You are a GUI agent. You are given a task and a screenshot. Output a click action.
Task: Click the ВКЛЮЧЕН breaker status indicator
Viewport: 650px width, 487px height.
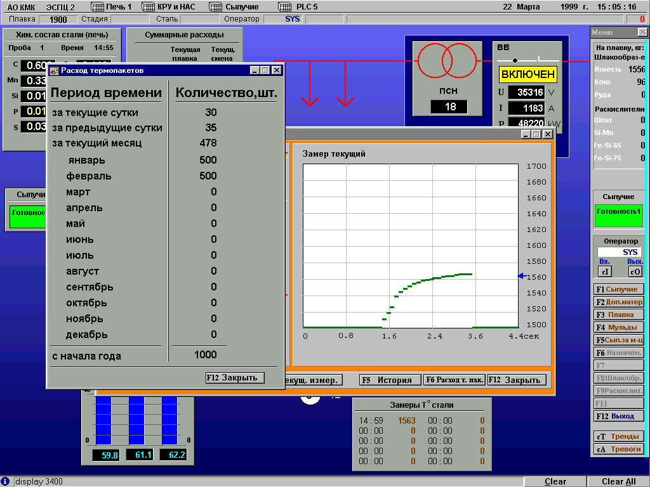tap(527, 75)
